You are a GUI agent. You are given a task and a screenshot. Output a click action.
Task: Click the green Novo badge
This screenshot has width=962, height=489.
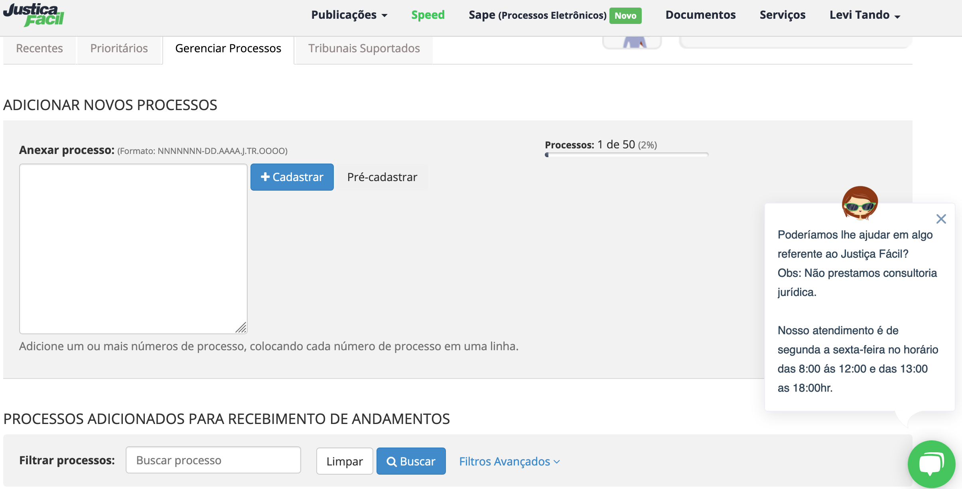click(625, 16)
